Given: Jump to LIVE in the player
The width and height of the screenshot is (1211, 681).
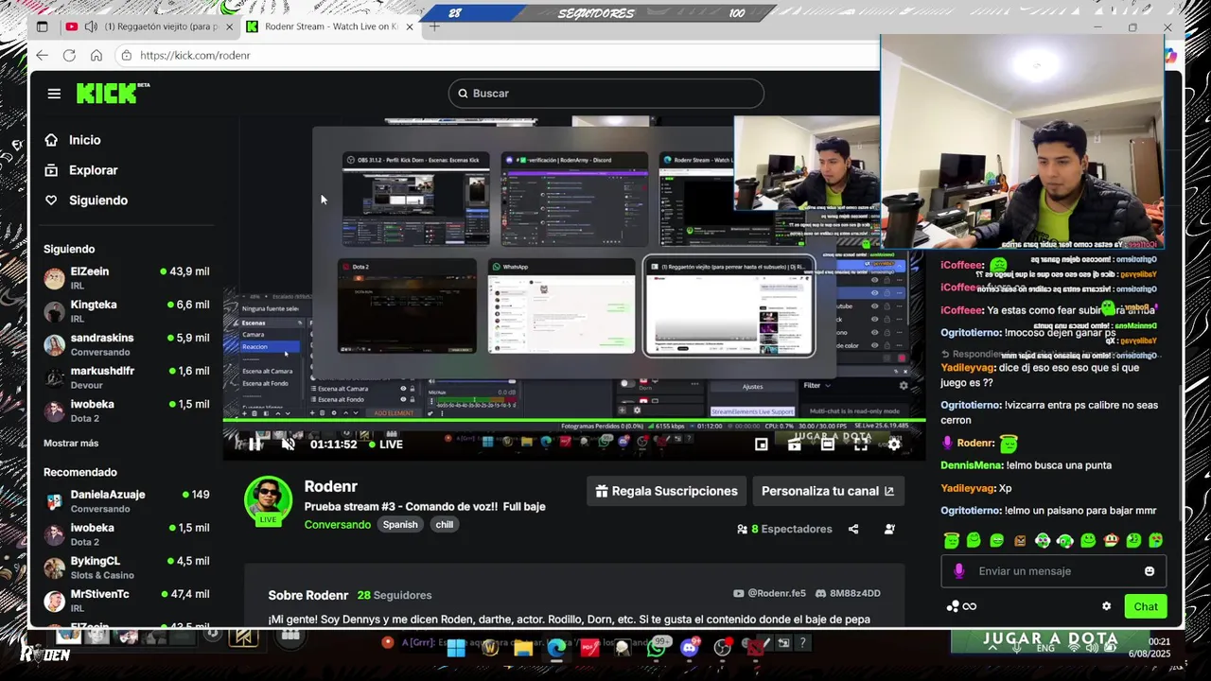Looking at the screenshot, I should pos(386,445).
